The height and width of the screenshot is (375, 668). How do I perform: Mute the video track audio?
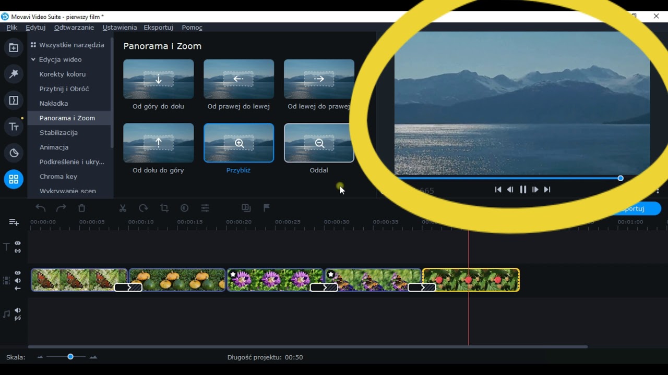click(18, 281)
